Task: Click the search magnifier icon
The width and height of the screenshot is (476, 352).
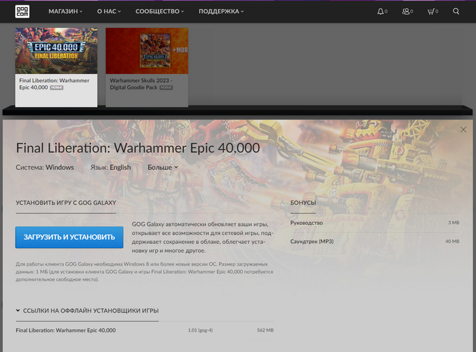Action: pos(456,12)
